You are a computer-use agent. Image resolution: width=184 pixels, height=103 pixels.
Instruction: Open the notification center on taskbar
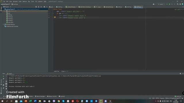181,101
